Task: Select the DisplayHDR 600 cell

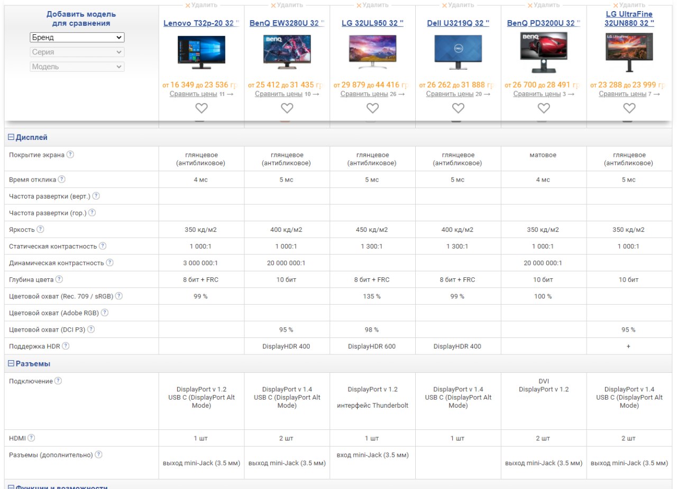Action: [372, 346]
